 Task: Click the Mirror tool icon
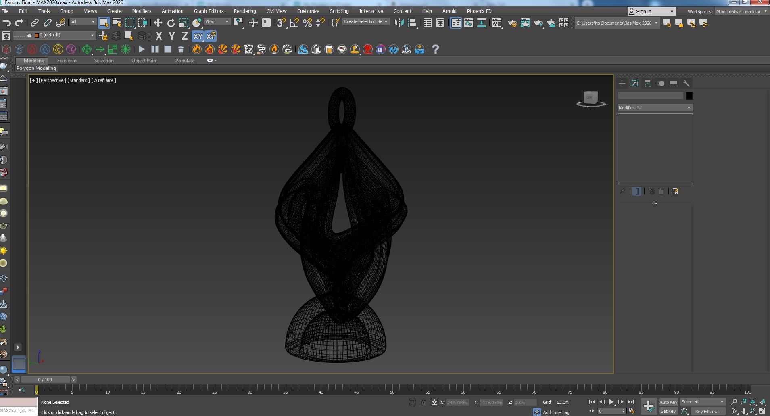(x=399, y=23)
